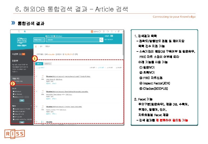Check the Education Source database filter
The height and width of the screenshot is (144, 208).
tap(14, 109)
